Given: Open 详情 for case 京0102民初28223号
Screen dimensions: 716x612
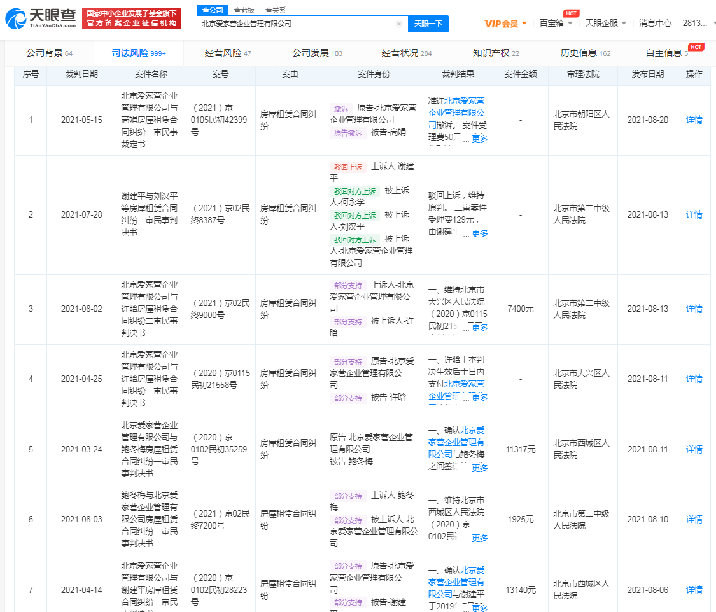Looking at the screenshot, I should click(x=694, y=590).
